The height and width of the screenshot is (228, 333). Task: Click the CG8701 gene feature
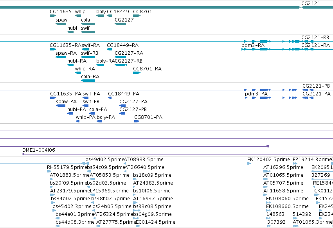coord(137,16)
